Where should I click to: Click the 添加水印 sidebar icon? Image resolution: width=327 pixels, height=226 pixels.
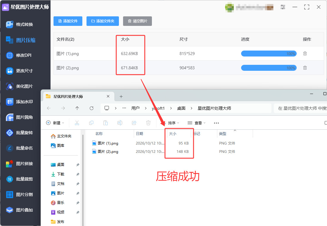click(10, 102)
